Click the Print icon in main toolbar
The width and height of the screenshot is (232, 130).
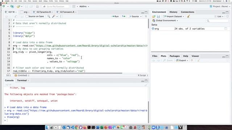[37, 6]
